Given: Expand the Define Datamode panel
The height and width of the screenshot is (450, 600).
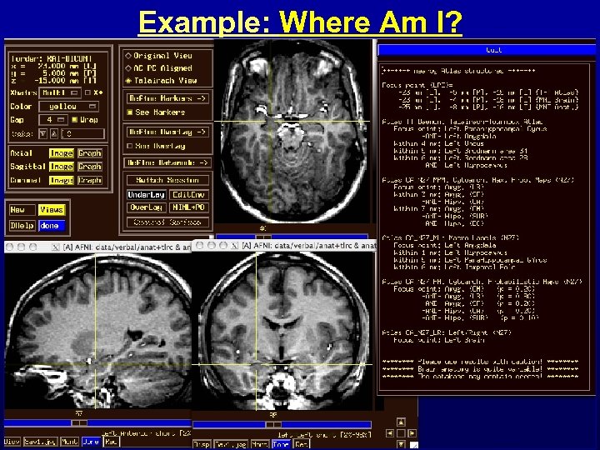Looking at the screenshot, I should point(167,162).
